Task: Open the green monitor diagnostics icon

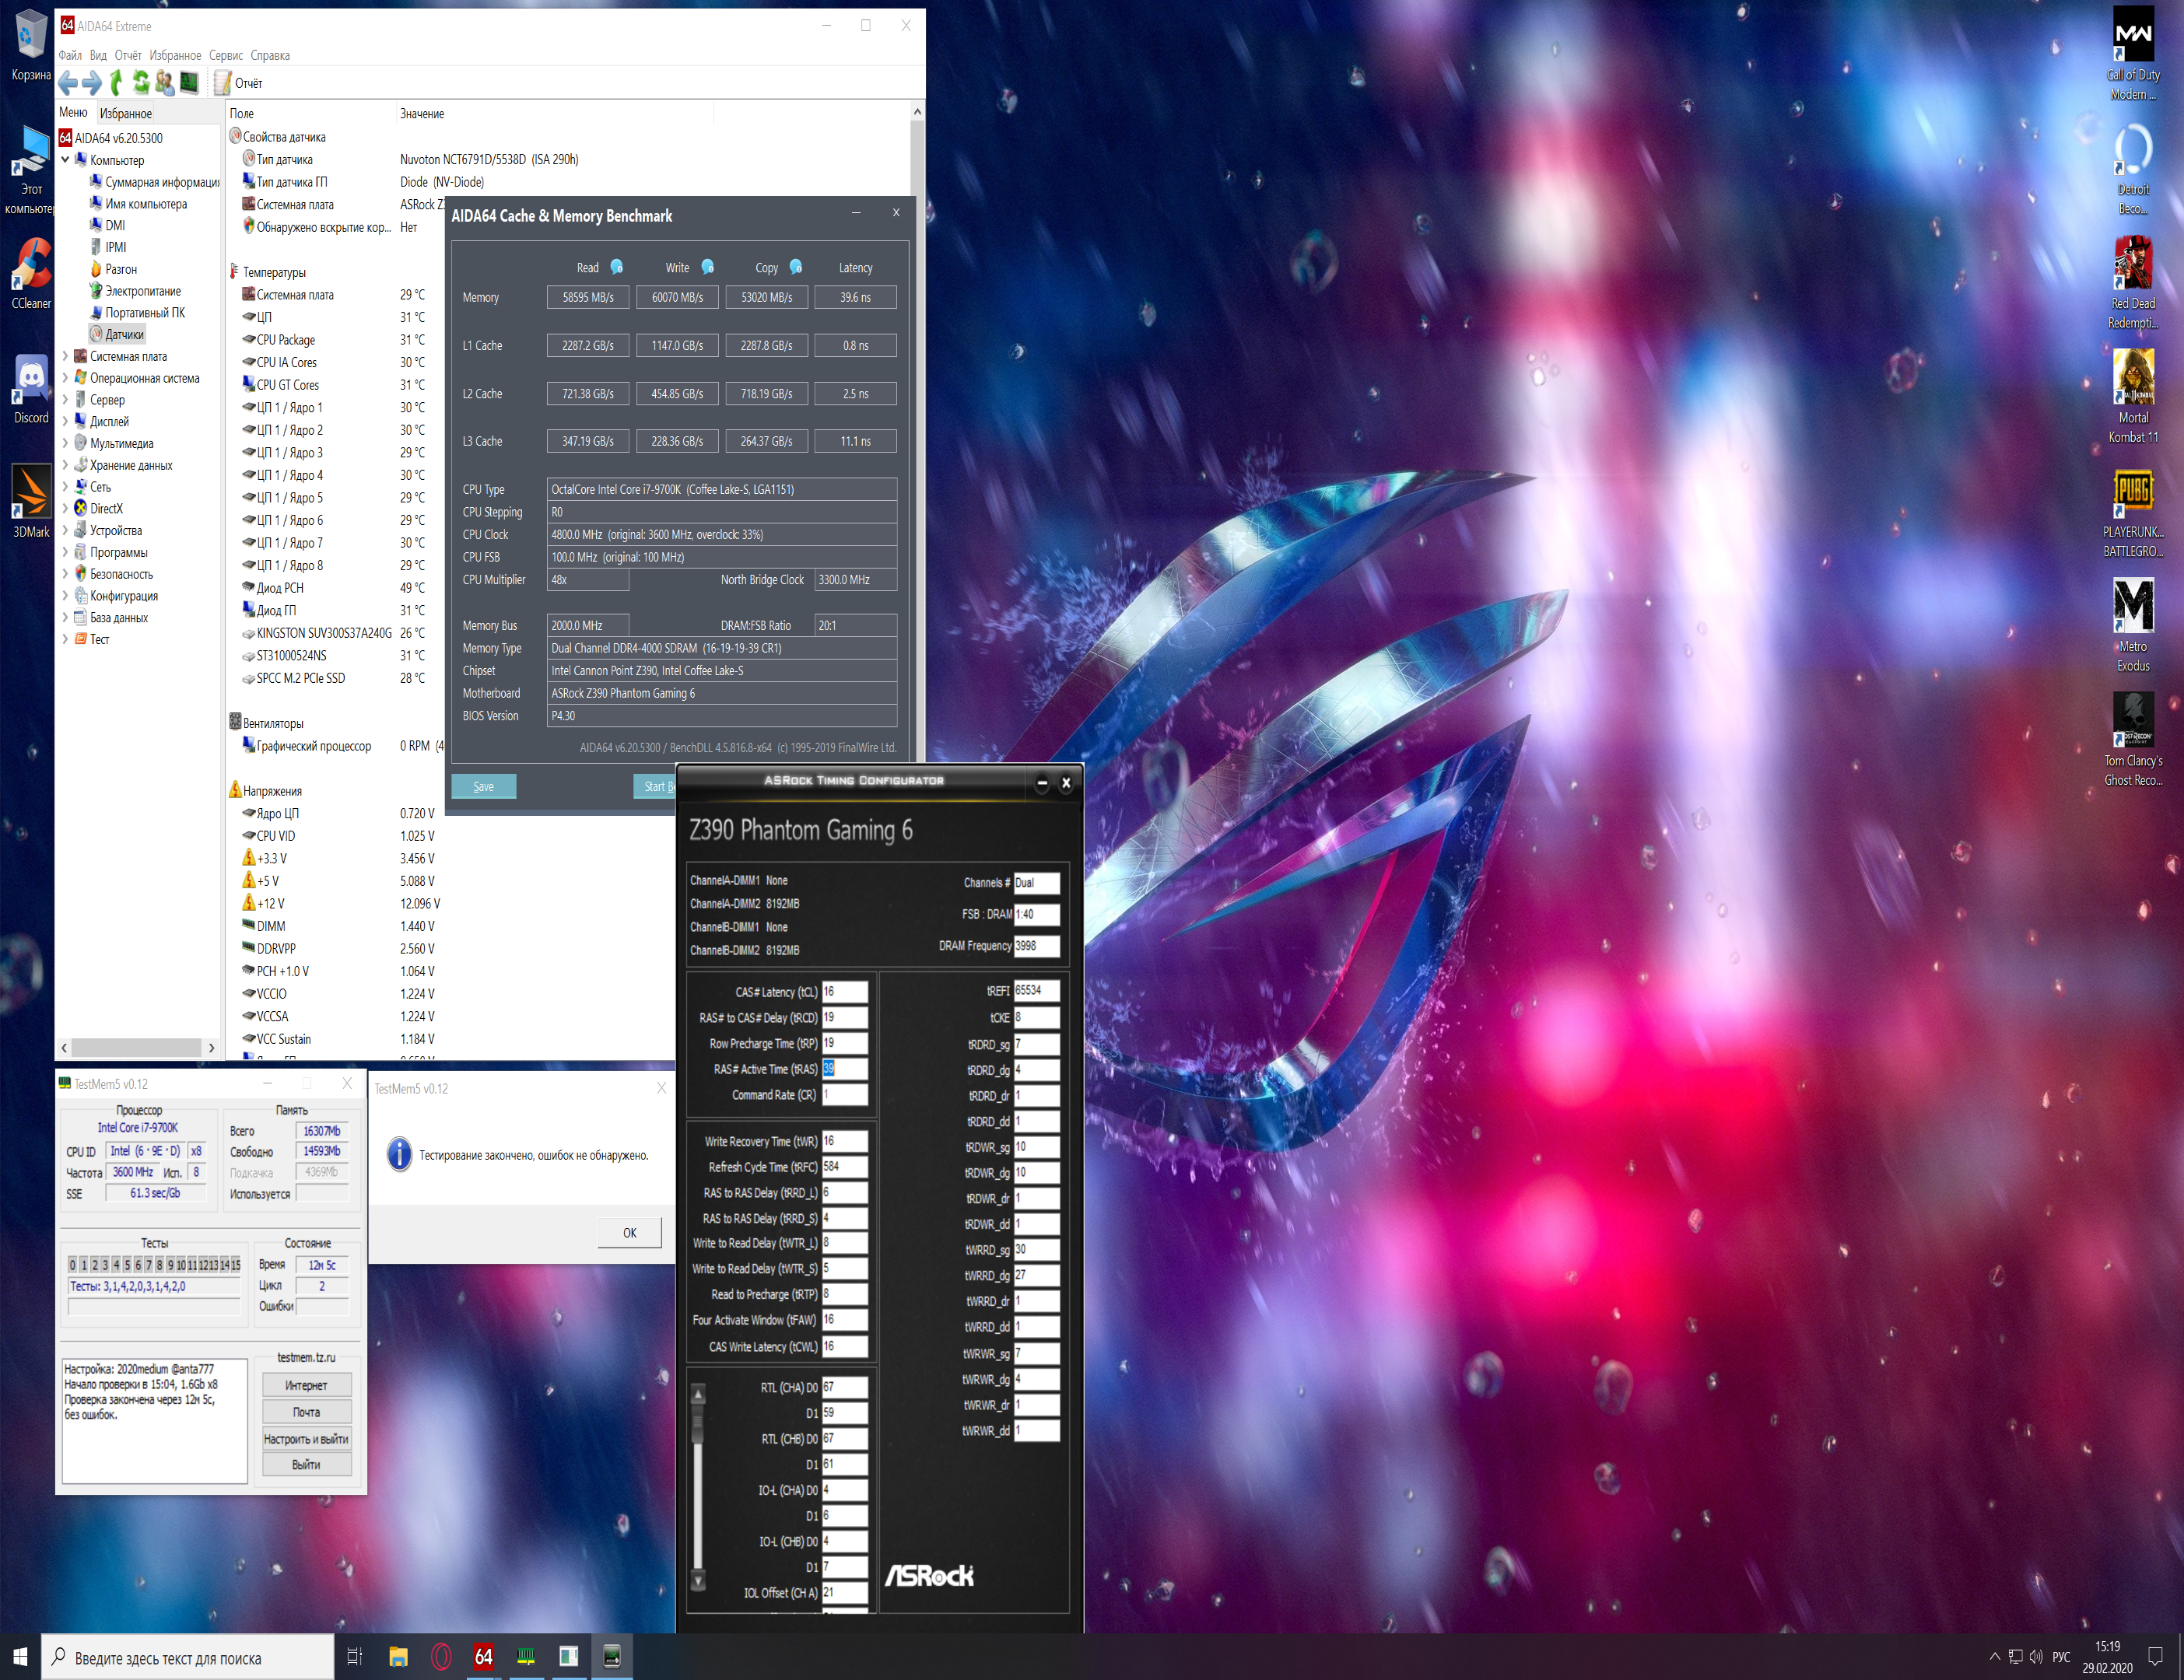Action: [x=189, y=83]
